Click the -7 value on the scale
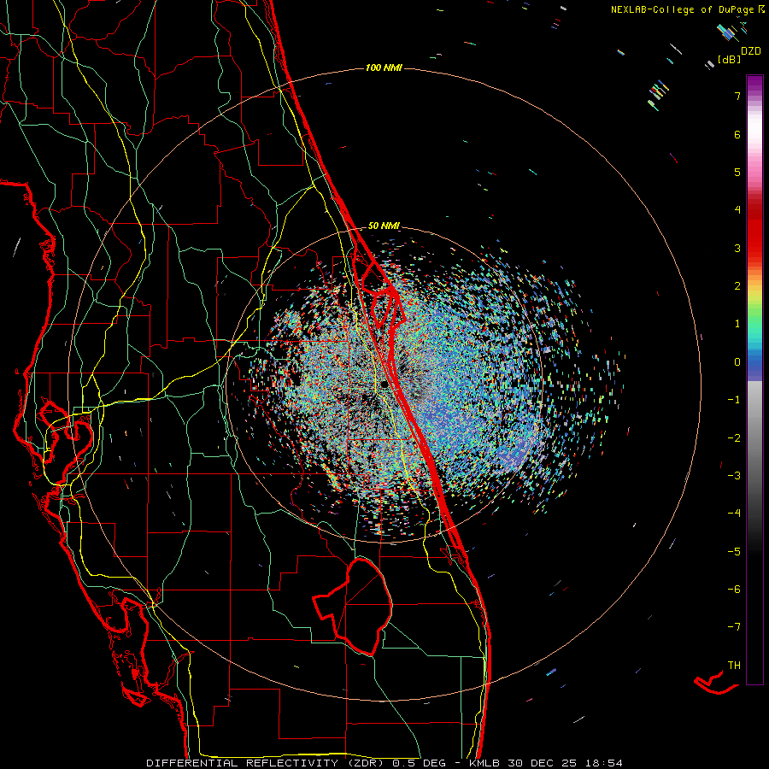Image resolution: width=769 pixels, height=769 pixels. point(734,627)
